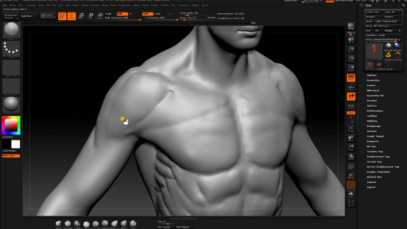Select the Draw mode icon
The image size is (407, 229).
[72, 16]
